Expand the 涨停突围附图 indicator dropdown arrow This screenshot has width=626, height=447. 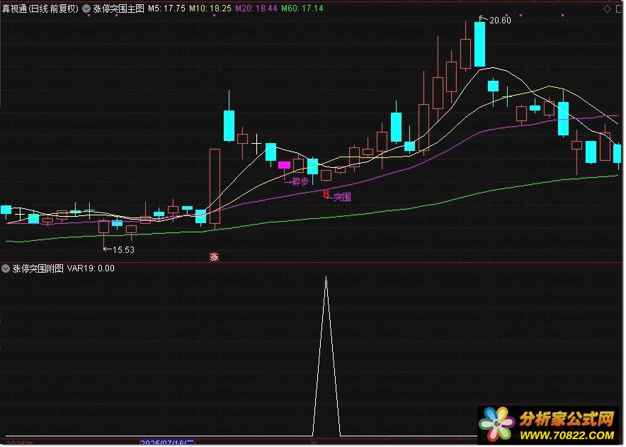point(6,269)
